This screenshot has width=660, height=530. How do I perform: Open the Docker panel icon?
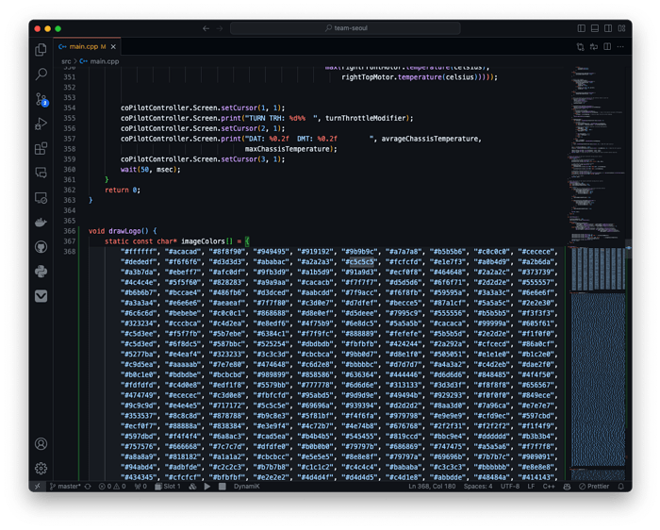point(41,223)
